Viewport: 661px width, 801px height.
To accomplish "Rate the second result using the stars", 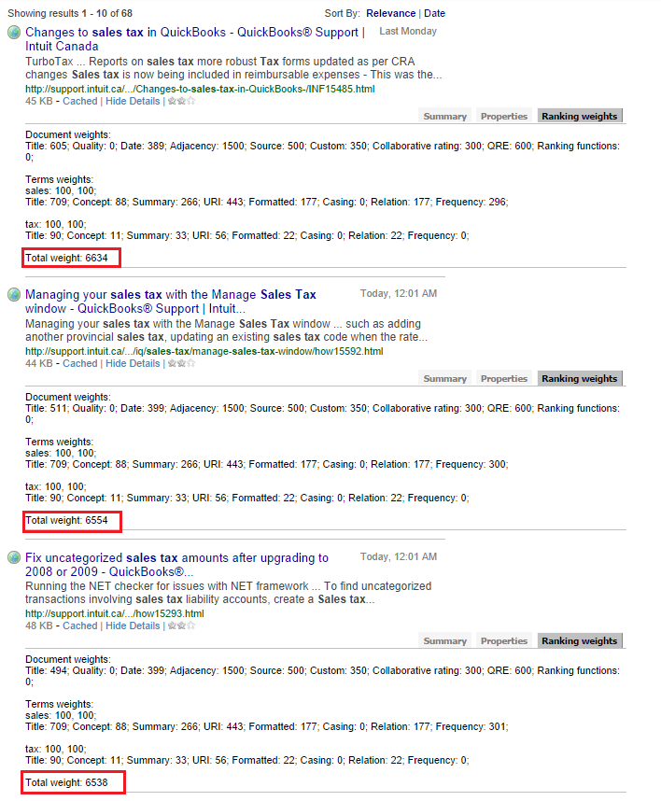I will pos(181,363).
